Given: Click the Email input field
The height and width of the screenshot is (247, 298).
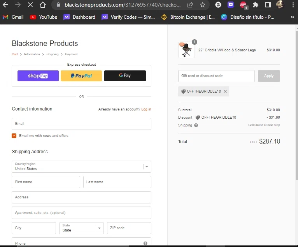Looking at the screenshot, I should [81, 124].
